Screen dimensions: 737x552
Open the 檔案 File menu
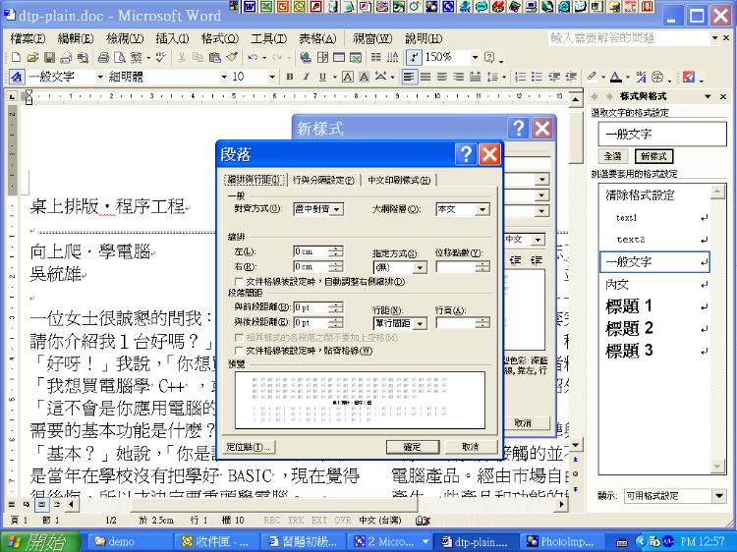tap(28, 38)
